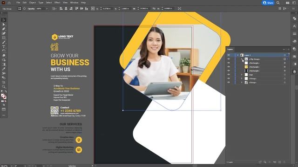Open the Object menu
This screenshot has width=298, height=167.
32,3
